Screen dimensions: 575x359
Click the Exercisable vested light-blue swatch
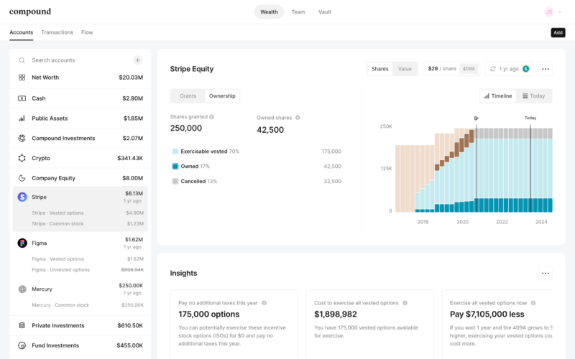(x=175, y=151)
